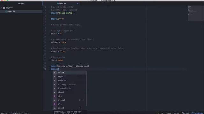The height and width of the screenshot is (114, 204).
Task: Click the Booleans type bool comment line
Action: (88, 48)
